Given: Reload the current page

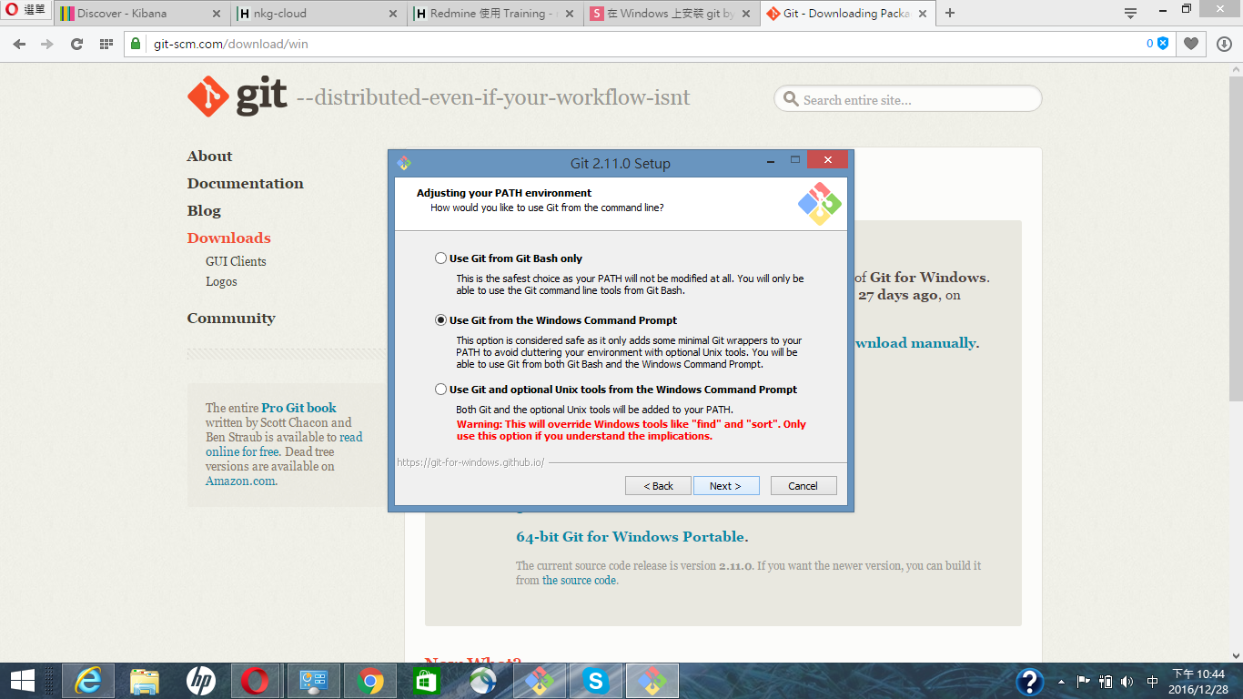Looking at the screenshot, I should (76, 44).
